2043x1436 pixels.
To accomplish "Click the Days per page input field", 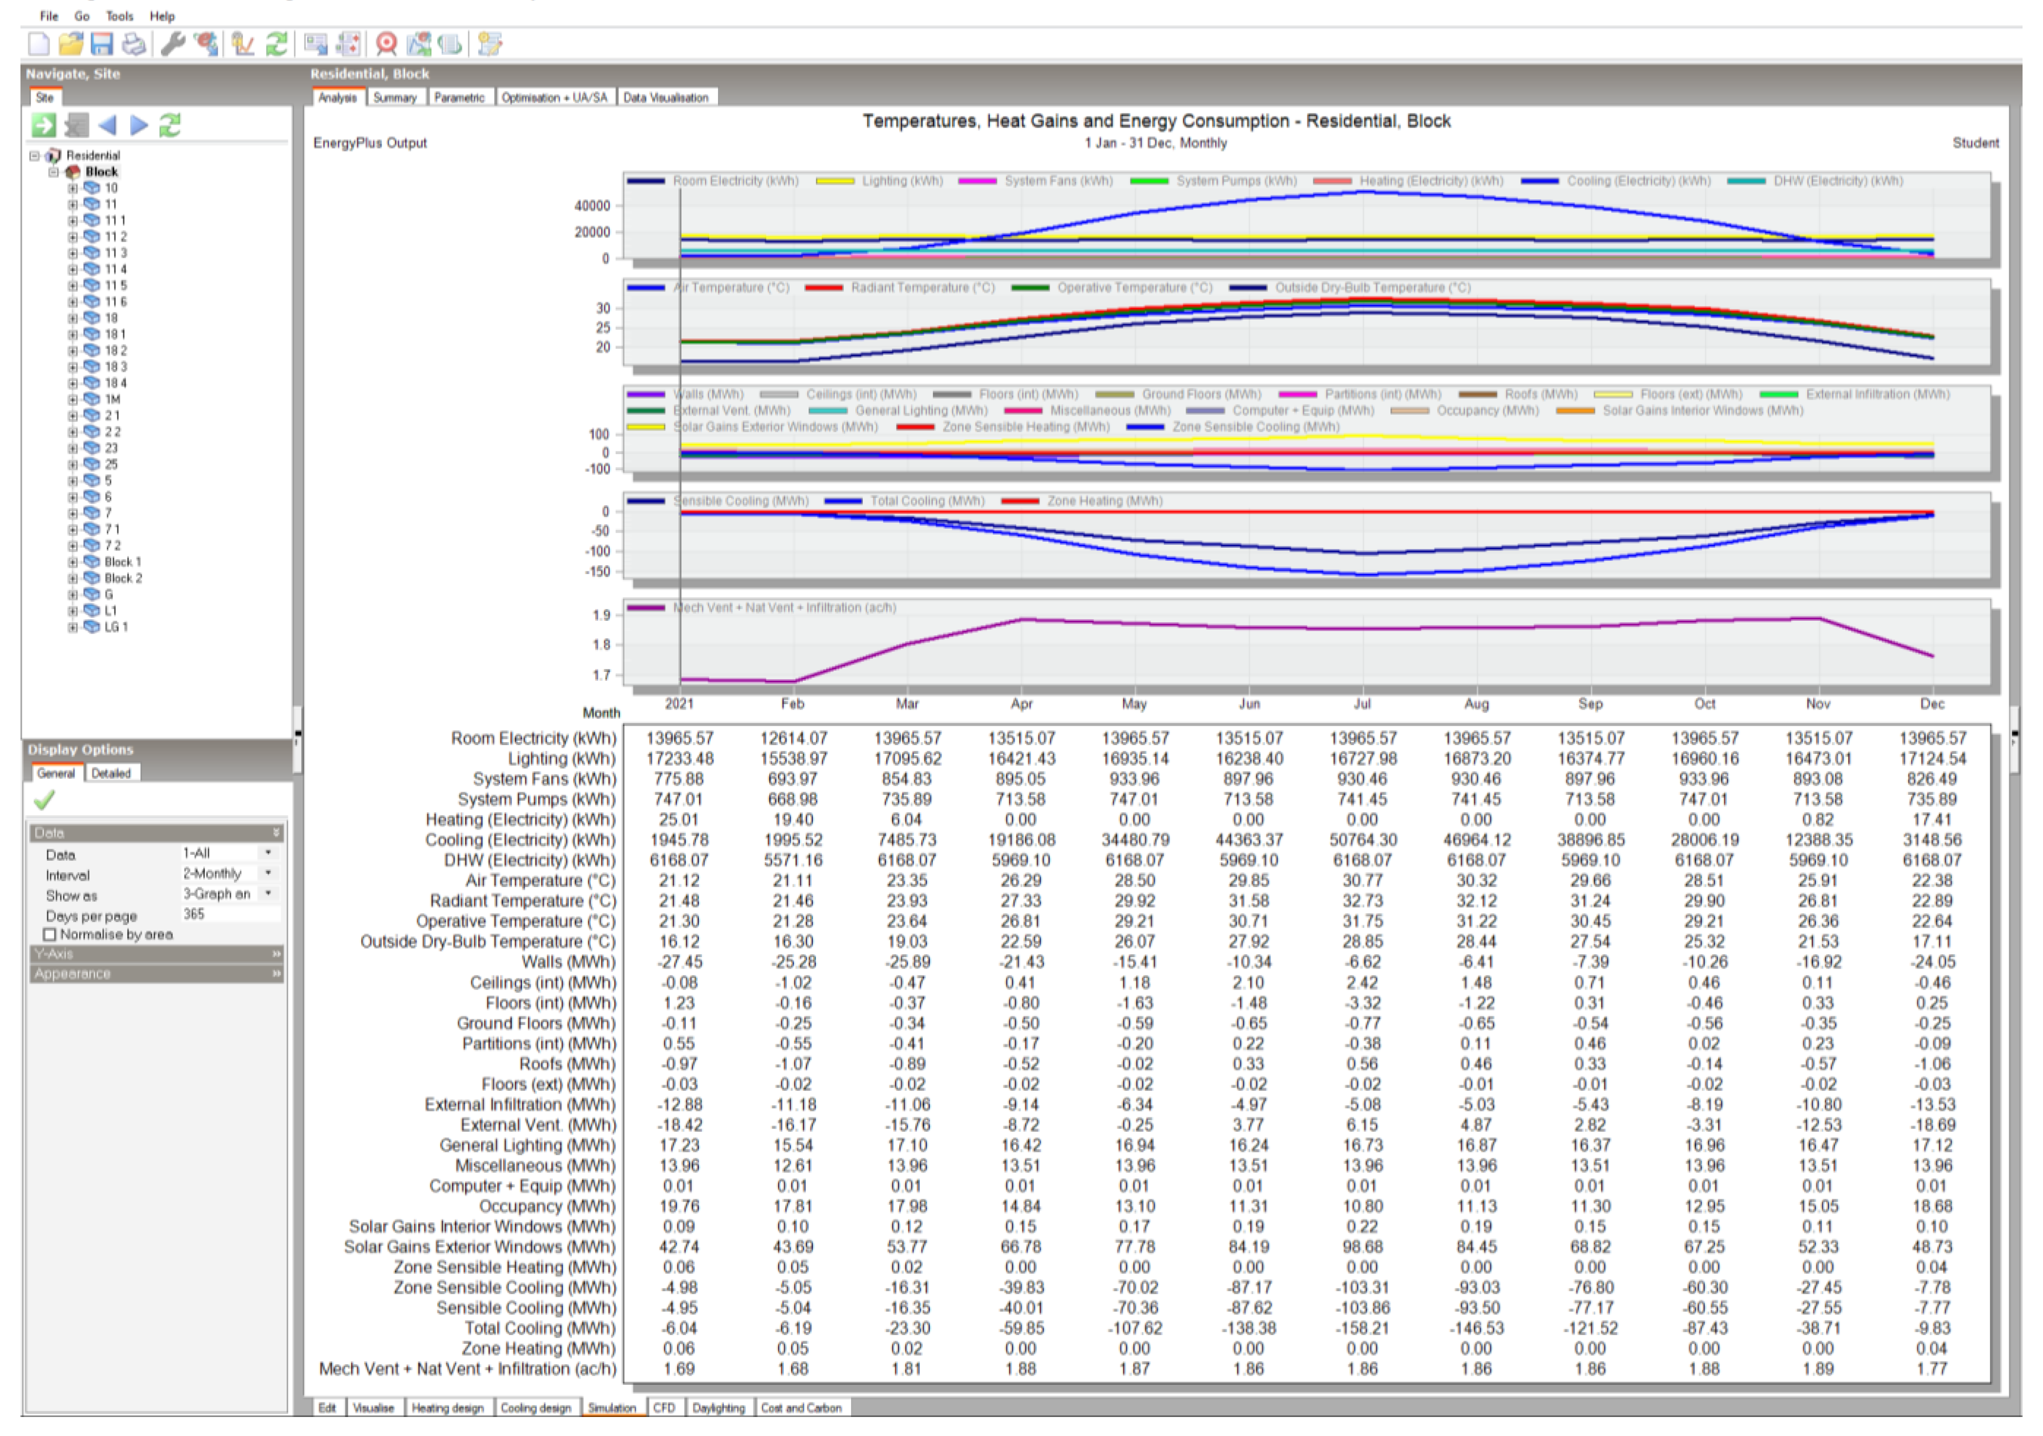I will (x=229, y=914).
